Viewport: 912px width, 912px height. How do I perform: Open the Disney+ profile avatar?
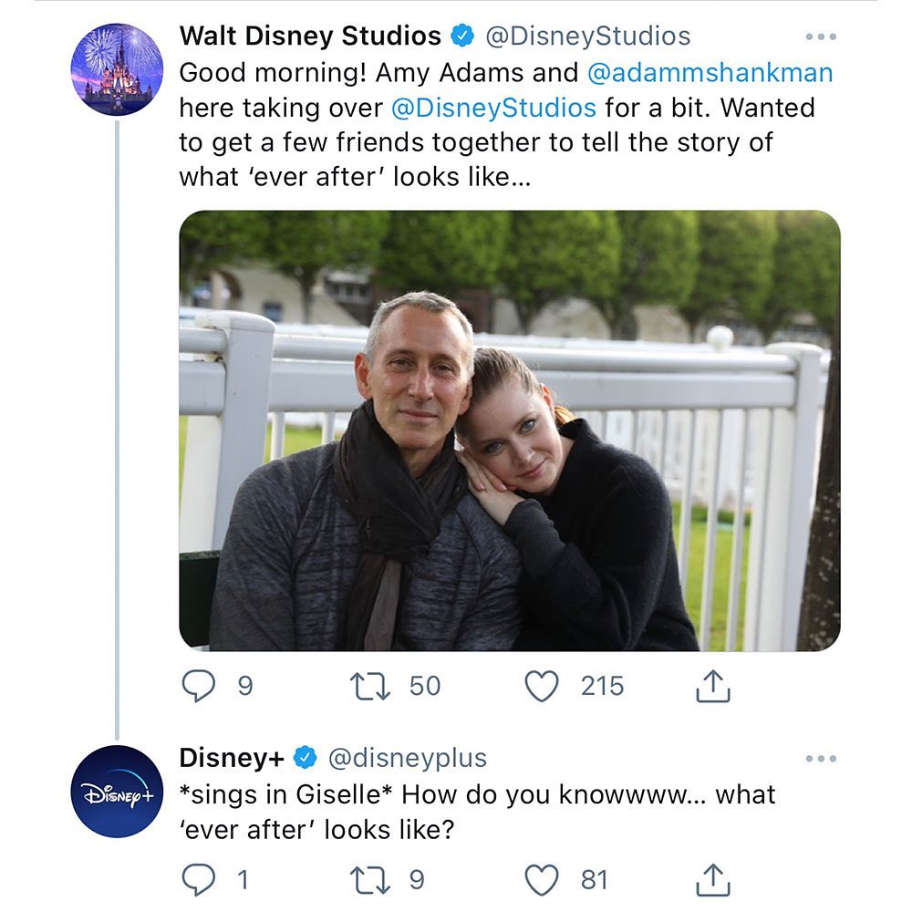tap(117, 792)
